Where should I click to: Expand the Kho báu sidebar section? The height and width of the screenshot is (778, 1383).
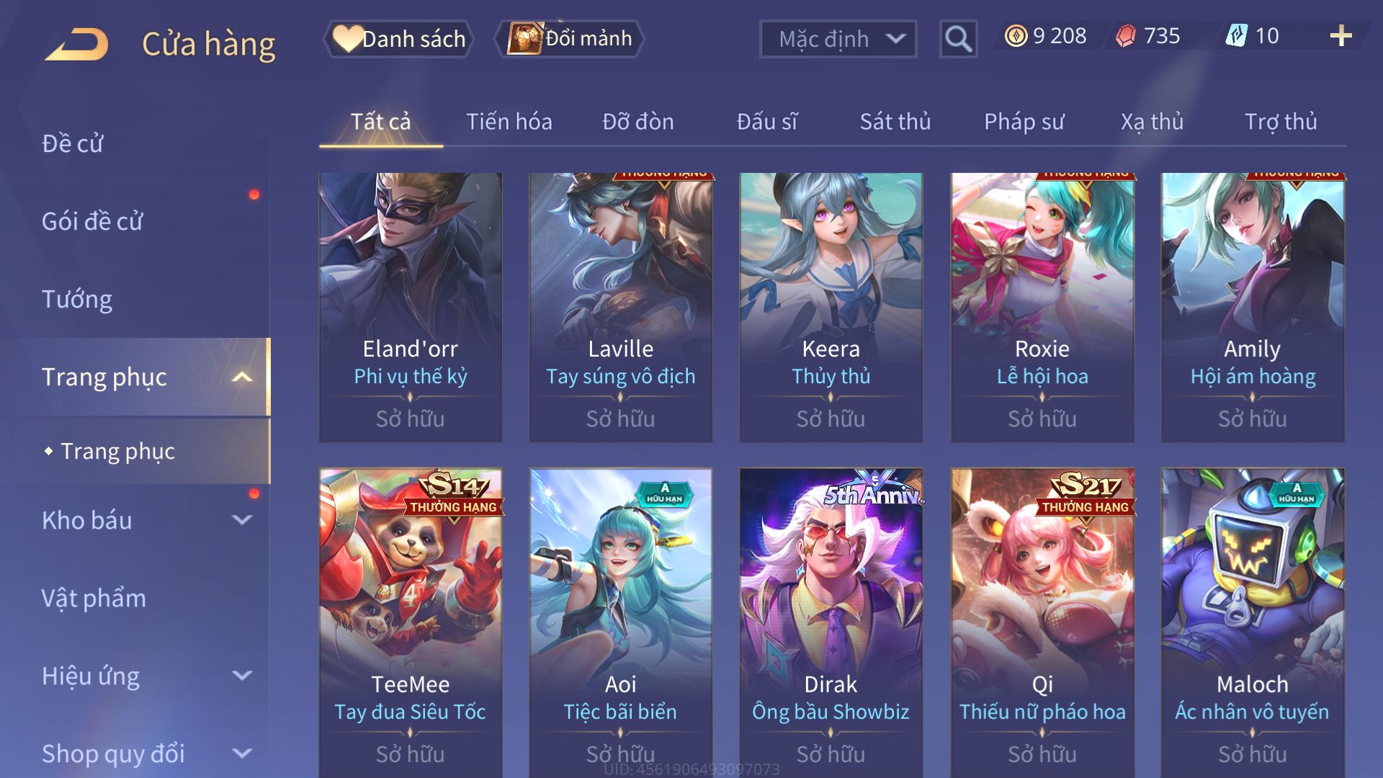point(243,520)
